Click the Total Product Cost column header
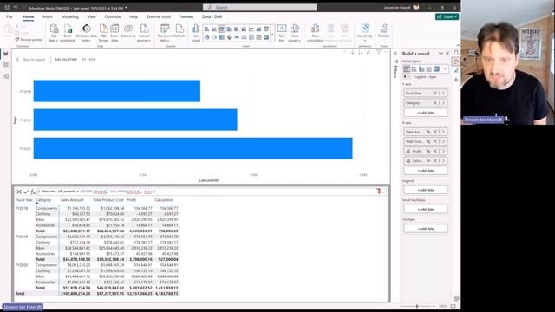Image resolution: width=555 pixels, height=312 pixels. pyautogui.click(x=108, y=200)
